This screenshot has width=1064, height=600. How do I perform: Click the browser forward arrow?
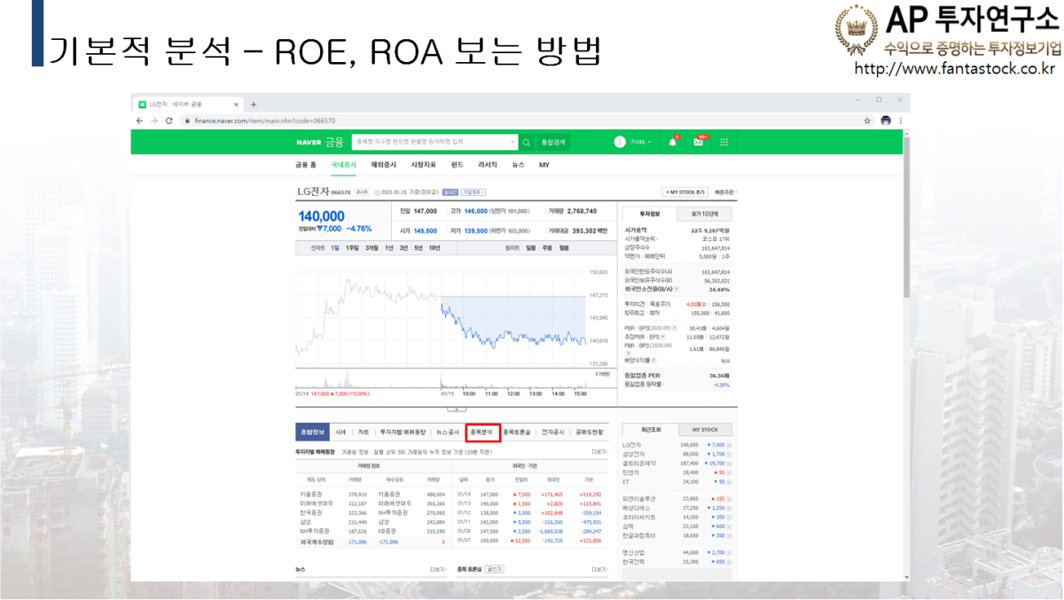coord(154,121)
